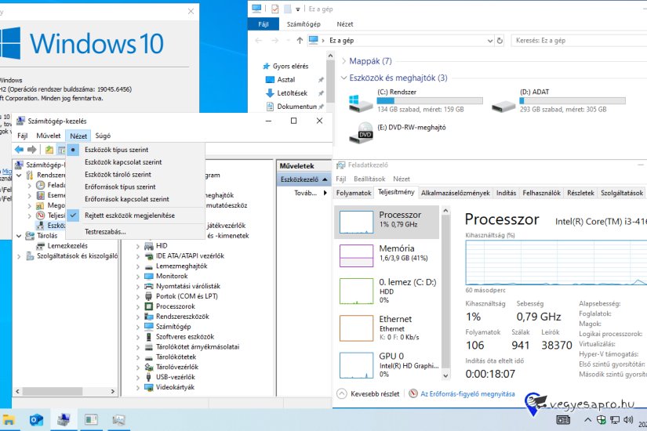Click the Lemezkezelés icon in the tree
Viewport: 647px width, 431px height.
[x=41, y=245]
